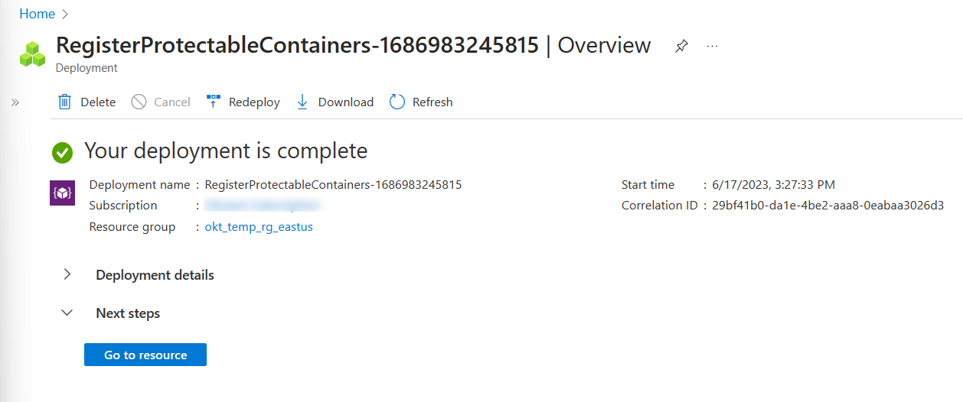Click the Delete trash can icon
This screenshot has height=402, width=963.
(65, 102)
